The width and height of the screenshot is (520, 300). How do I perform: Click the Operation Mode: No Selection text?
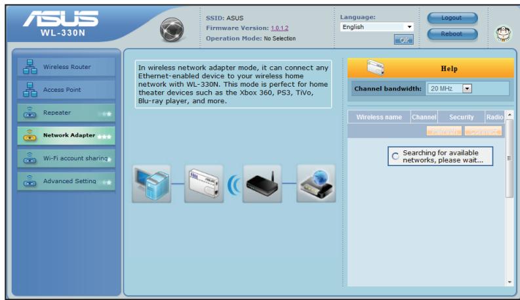tap(250, 39)
